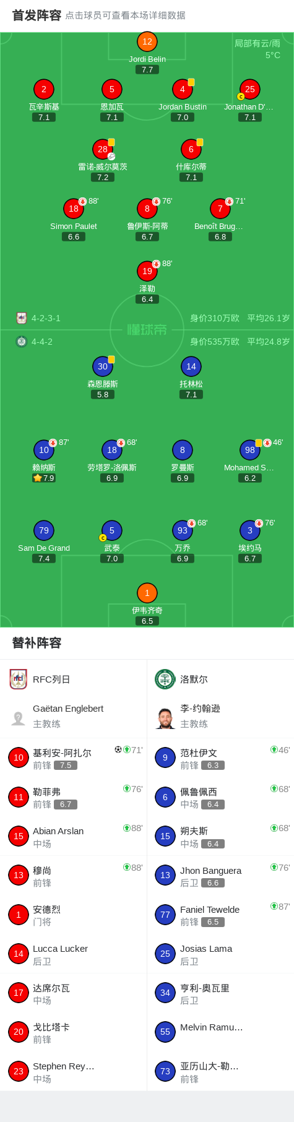Tap goalkeeper 伊韦齐奇 number 1 orange badge
Viewport: 294px width, 1122px height.
click(147, 593)
